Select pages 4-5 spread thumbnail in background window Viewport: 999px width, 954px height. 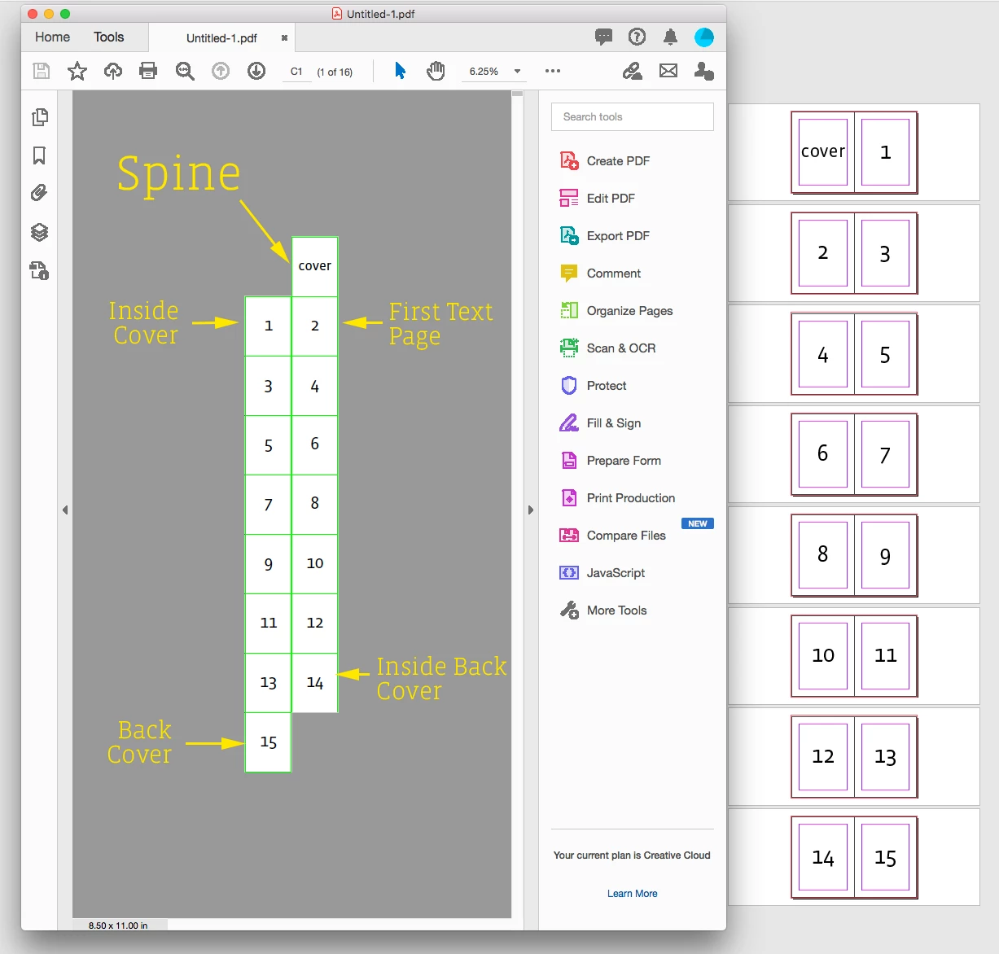pos(854,354)
